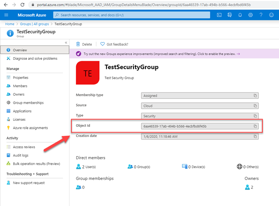Screen dimensions: 279x206
Task: Open the 0 Group(s) direct members link
Action: 139,166
